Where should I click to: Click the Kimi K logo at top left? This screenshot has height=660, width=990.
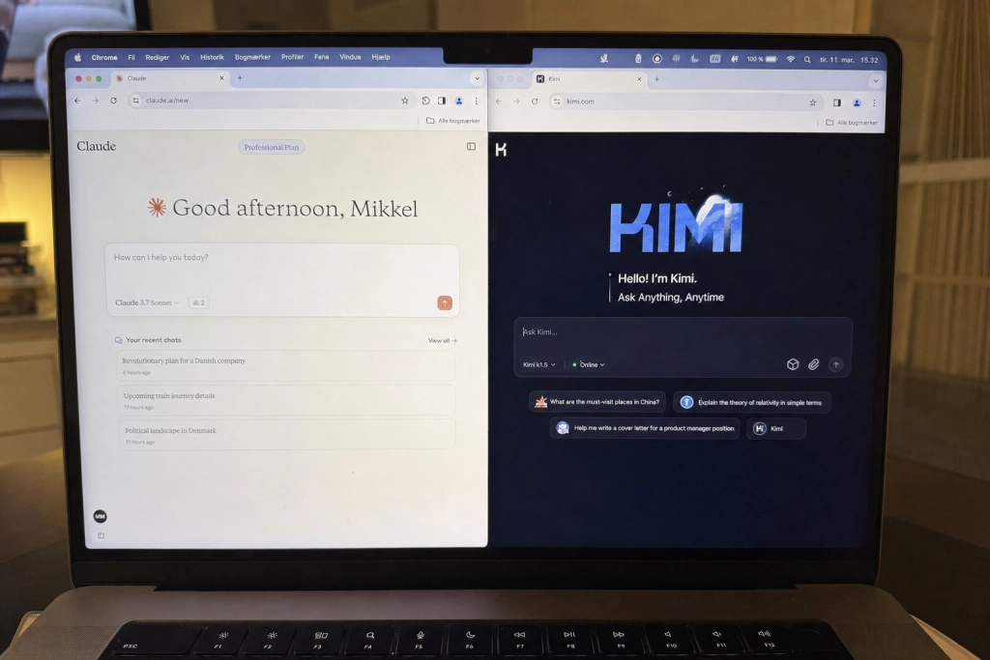(502, 150)
